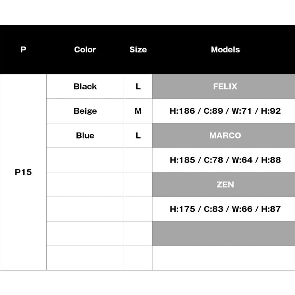Click the H:185 / C:78 measurements
Image resolution: width=295 pixels, height=295 pixels.
pyautogui.click(x=225, y=160)
